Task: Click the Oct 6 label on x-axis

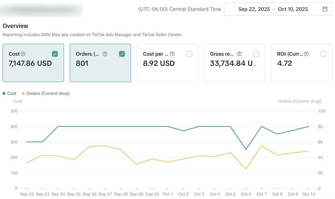Action: click(246, 194)
